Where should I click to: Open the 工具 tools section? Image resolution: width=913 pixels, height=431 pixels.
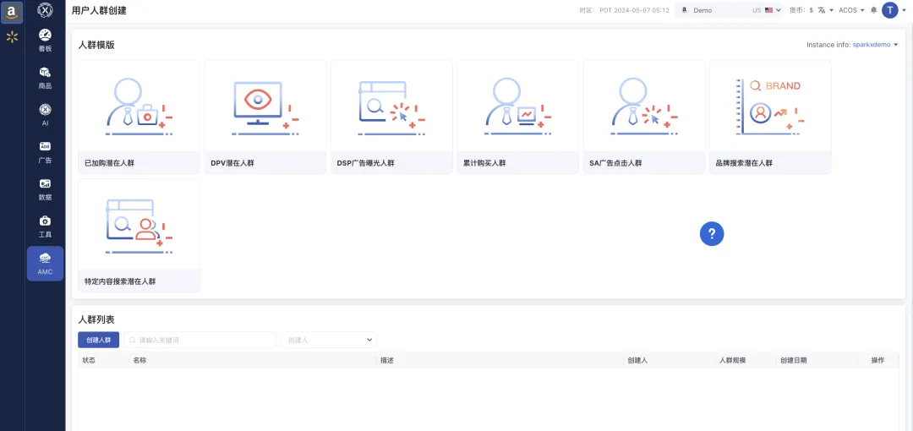[x=45, y=226]
